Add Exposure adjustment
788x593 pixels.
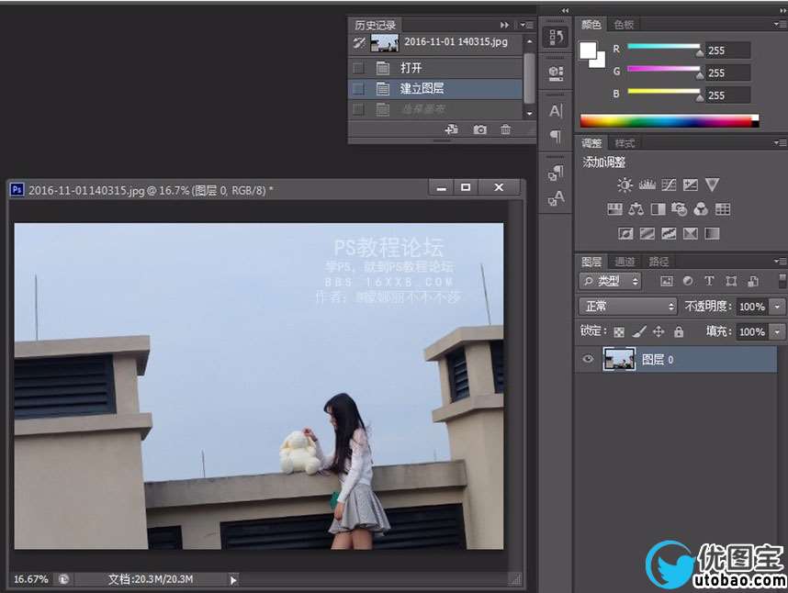click(690, 185)
